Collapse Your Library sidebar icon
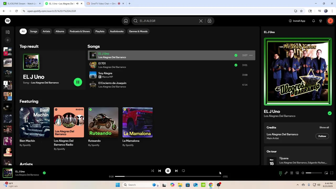This screenshot has width=336, height=189. tap(8, 32)
